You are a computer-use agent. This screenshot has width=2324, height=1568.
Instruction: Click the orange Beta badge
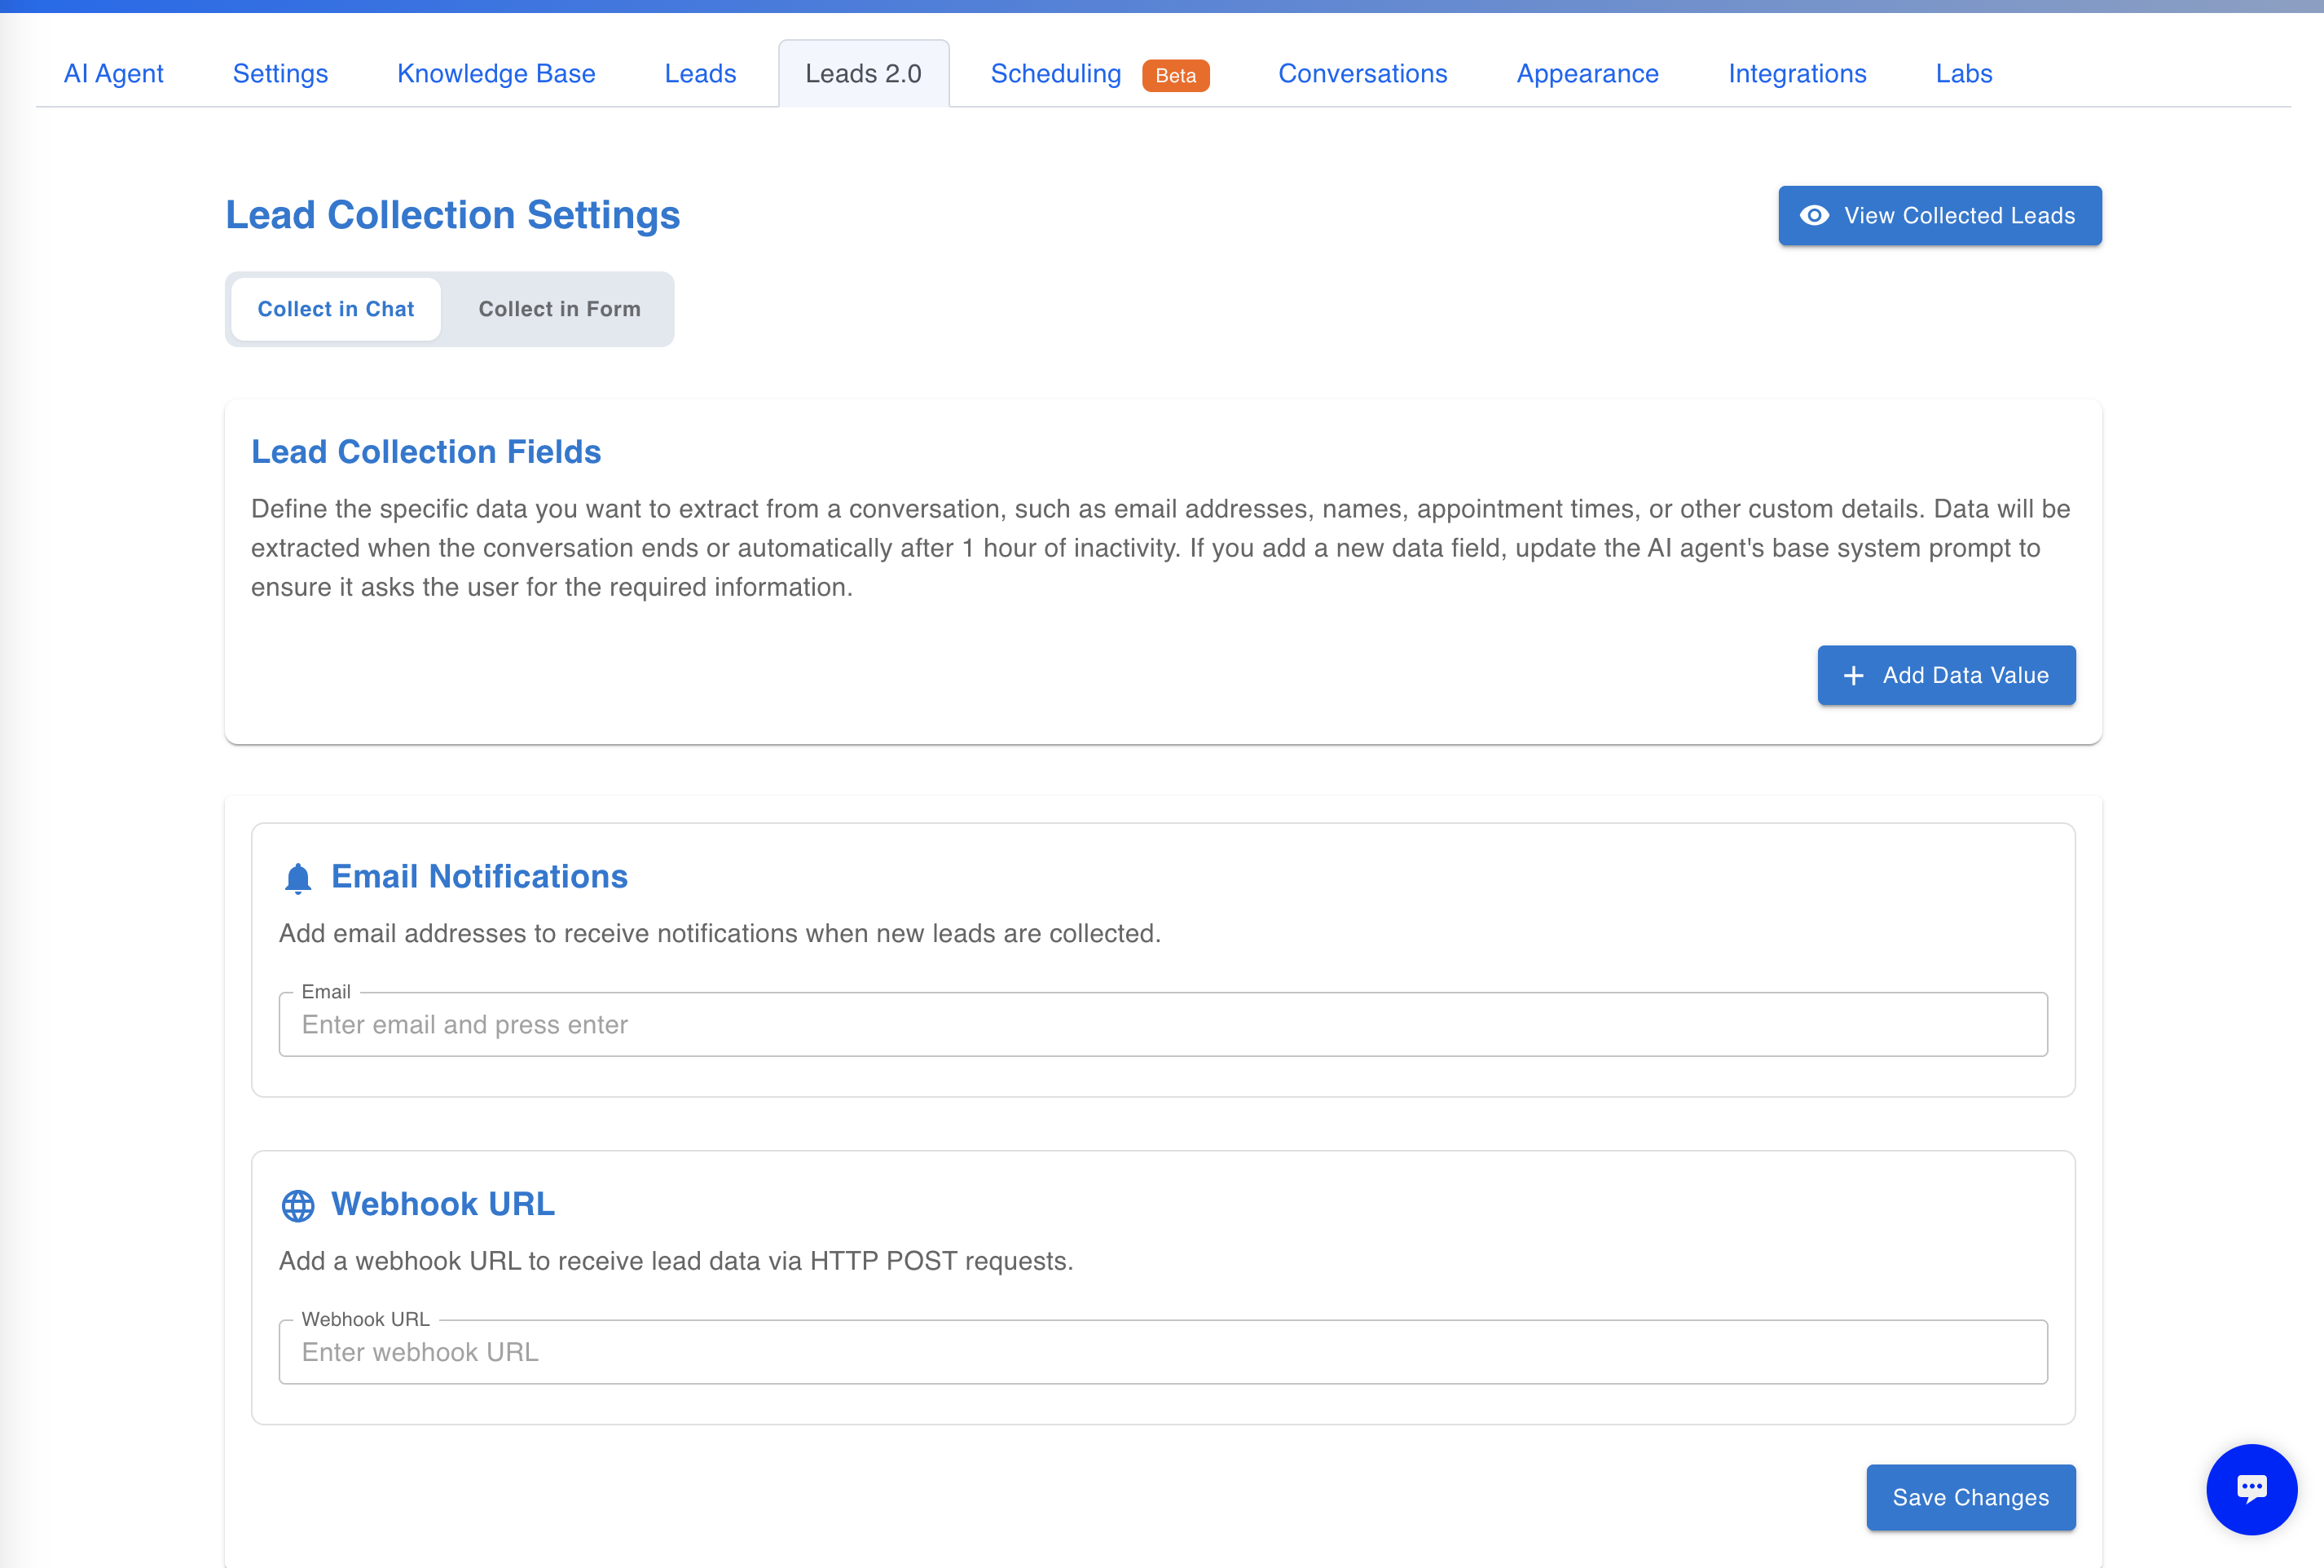(1176, 76)
